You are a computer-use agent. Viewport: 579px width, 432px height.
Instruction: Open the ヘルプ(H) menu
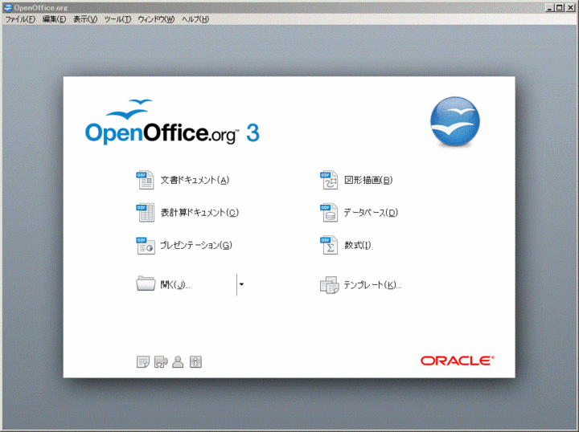click(x=195, y=19)
